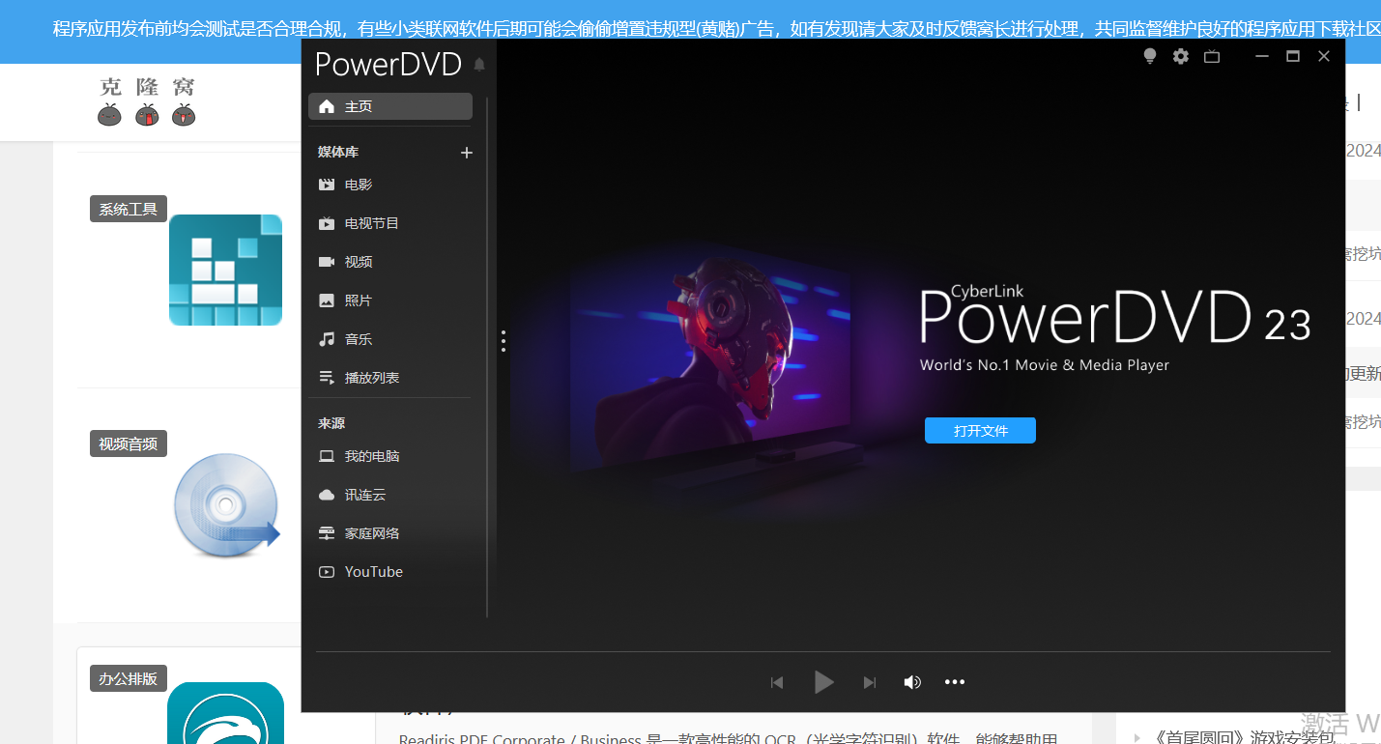Collapse sidebar using the three-dot handle

[x=503, y=341]
